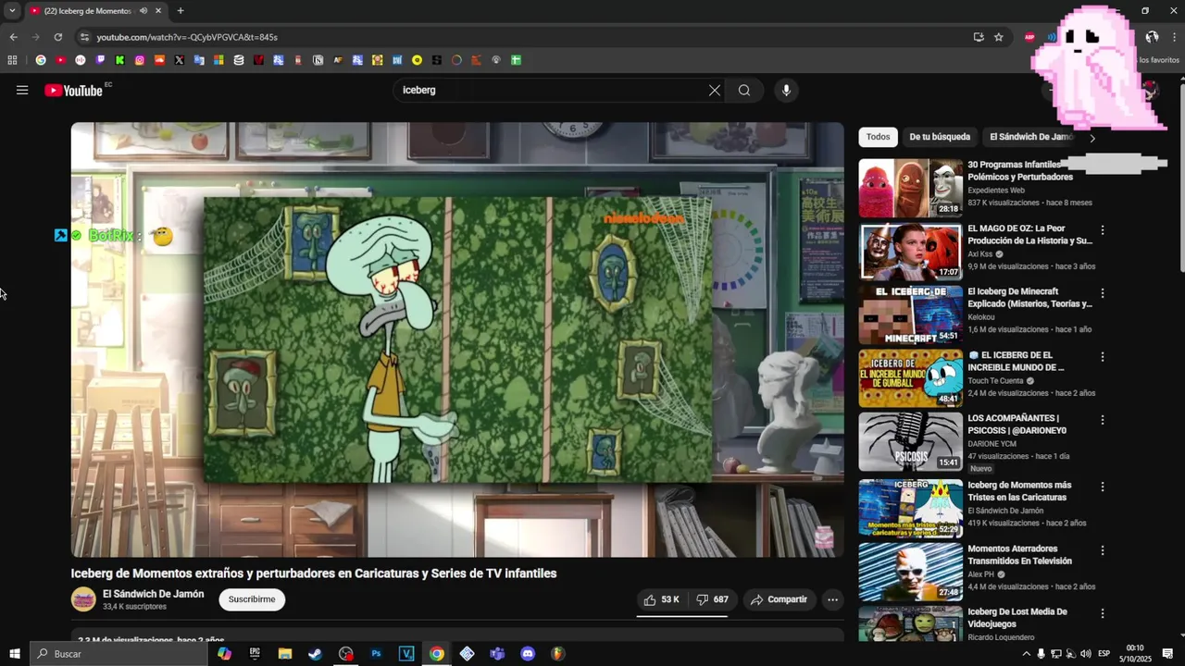
Task: Open the video more actions menu
Action: [832, 599]
